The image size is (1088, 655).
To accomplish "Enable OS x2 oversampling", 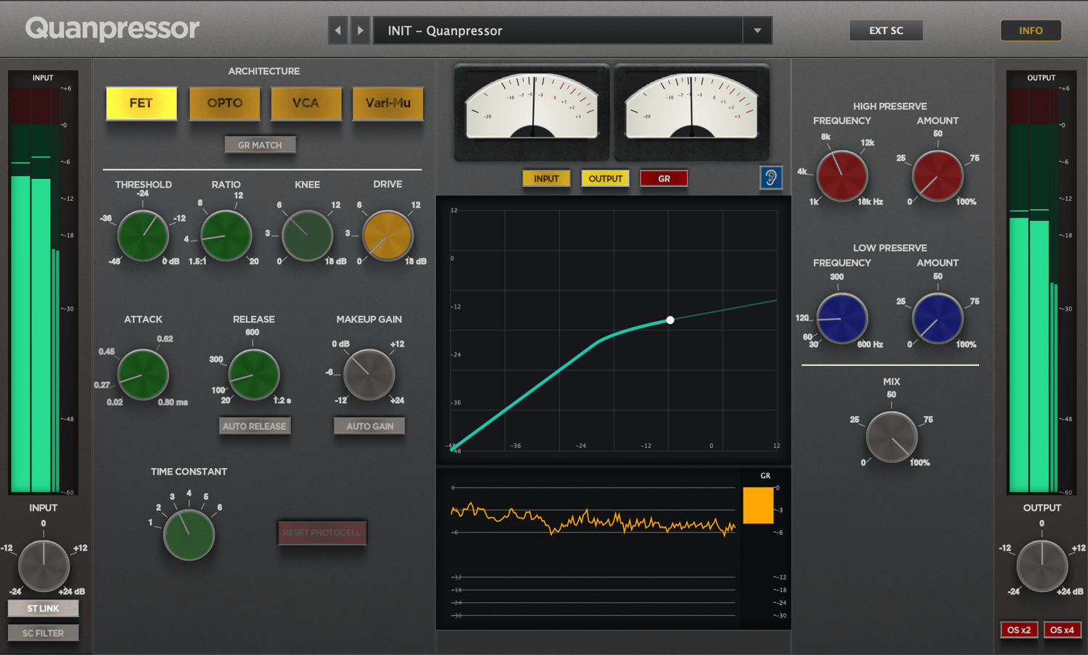I will tap(1019, 630).
